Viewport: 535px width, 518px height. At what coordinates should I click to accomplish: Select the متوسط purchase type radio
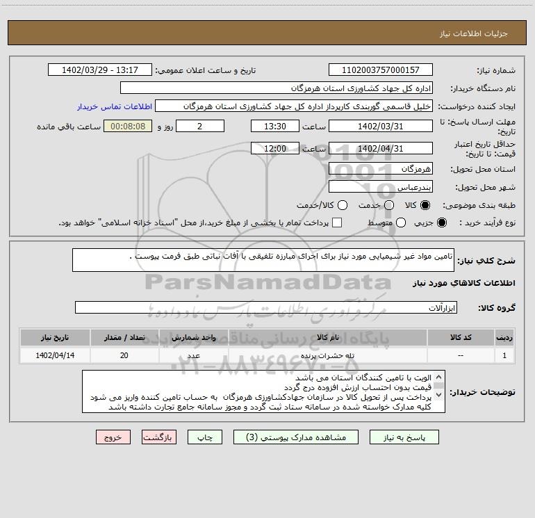(x=401, y=222)
